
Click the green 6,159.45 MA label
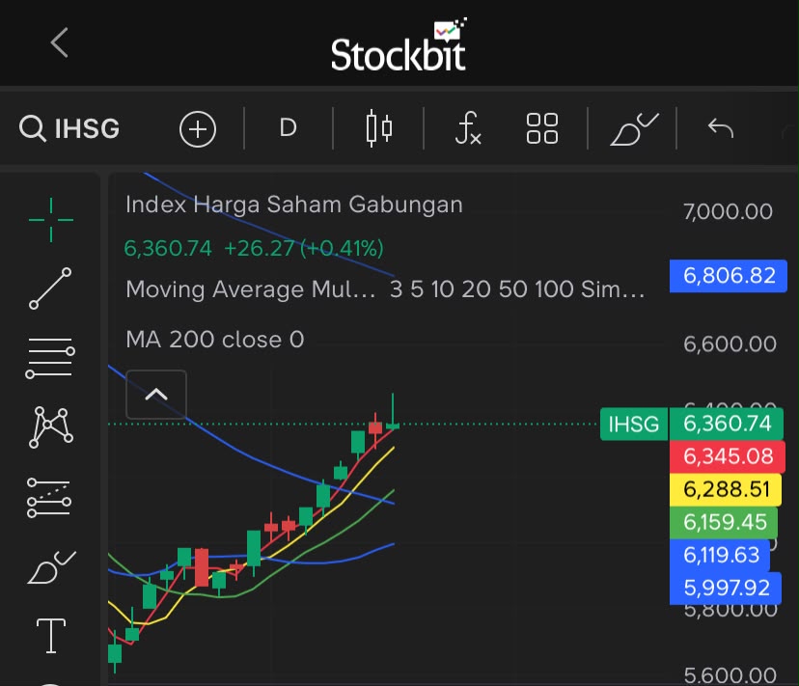pos(724,522)
